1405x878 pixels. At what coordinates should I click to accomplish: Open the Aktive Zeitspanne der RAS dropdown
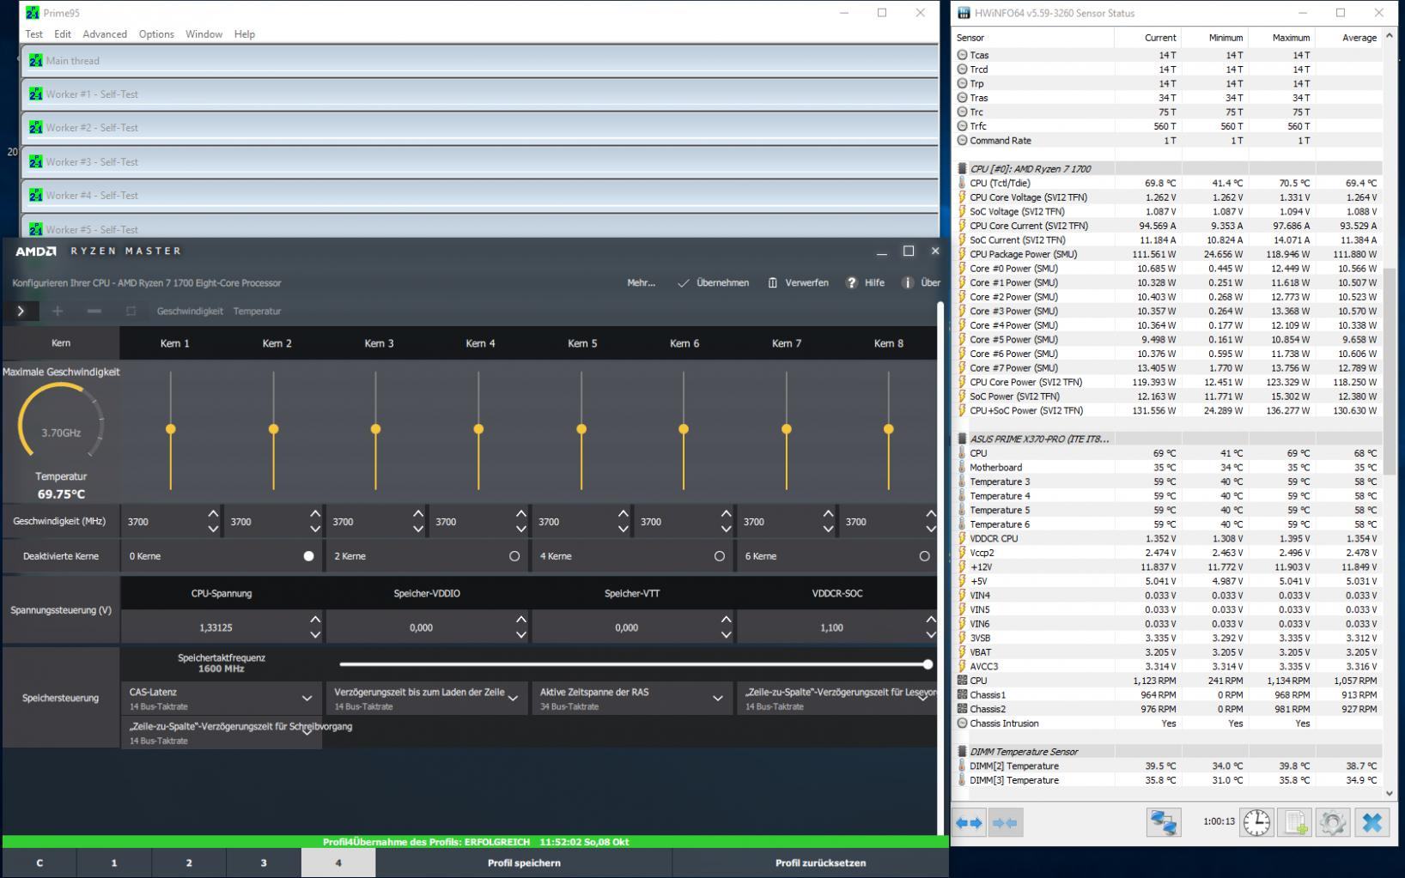point(631,698)
